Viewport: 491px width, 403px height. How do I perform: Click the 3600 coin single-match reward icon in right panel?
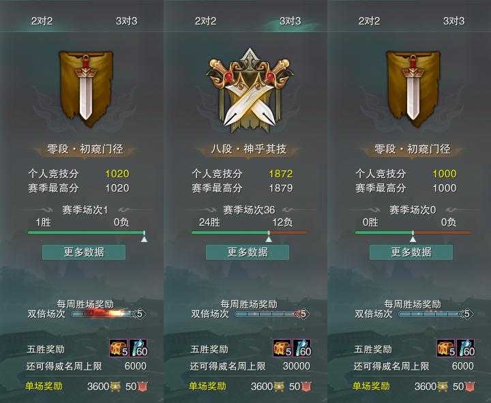444,387
